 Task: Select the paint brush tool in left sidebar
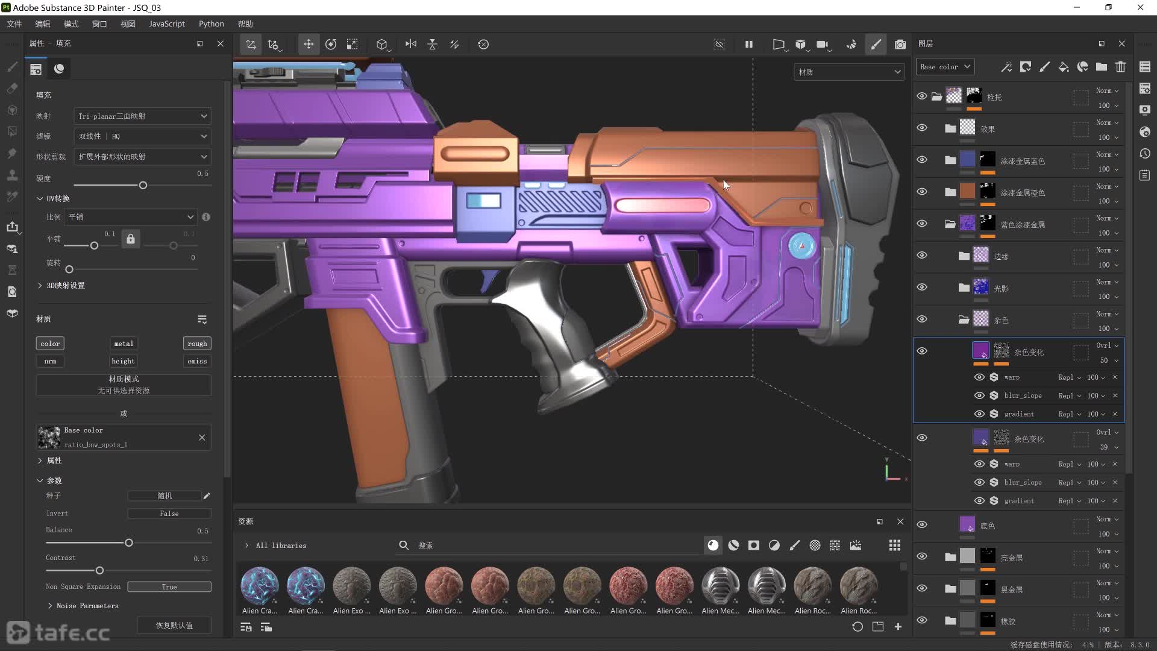12,67
